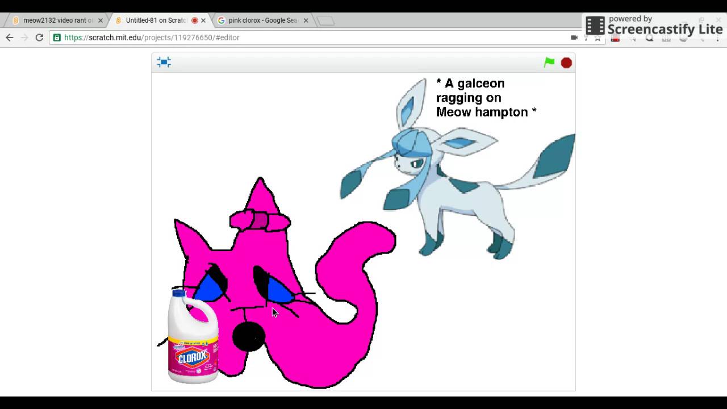The height and width of the screenshot is (409, 727).
Task: Click the green flag to start
Action: click(549, 62)
